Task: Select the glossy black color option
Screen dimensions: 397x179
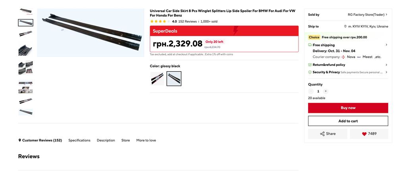Action: tap(174, 78)
